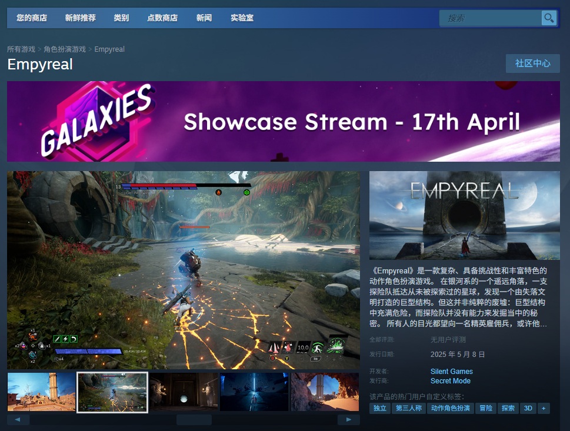Open the 新闻 tab
Screen dimensions: 570x431
coord(204,18)
